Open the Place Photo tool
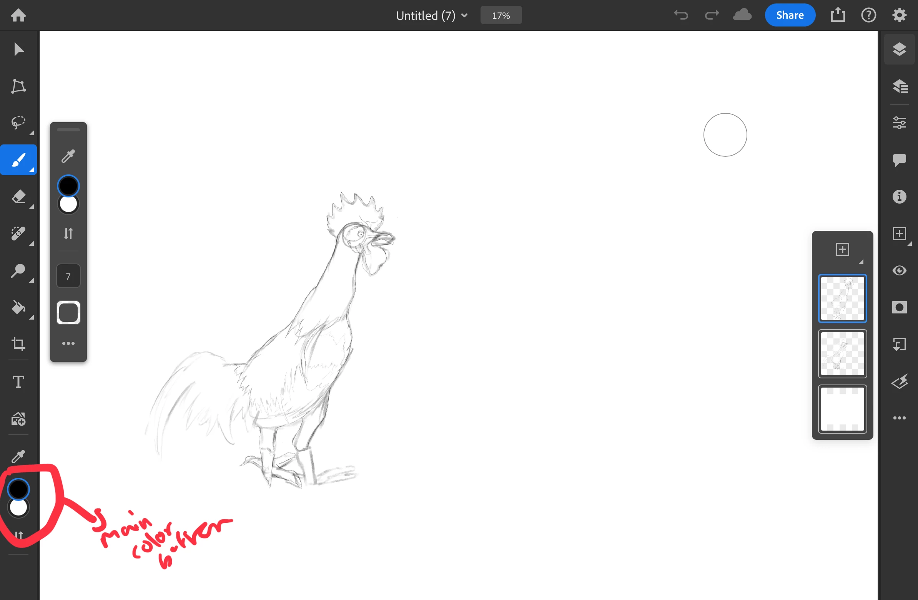This screenshot has height=600, width=918. coord(18,418)
